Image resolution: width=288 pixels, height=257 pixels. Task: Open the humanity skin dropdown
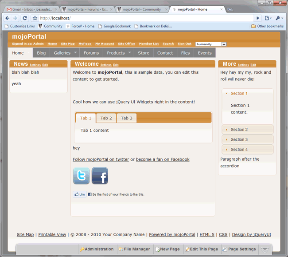224,44
